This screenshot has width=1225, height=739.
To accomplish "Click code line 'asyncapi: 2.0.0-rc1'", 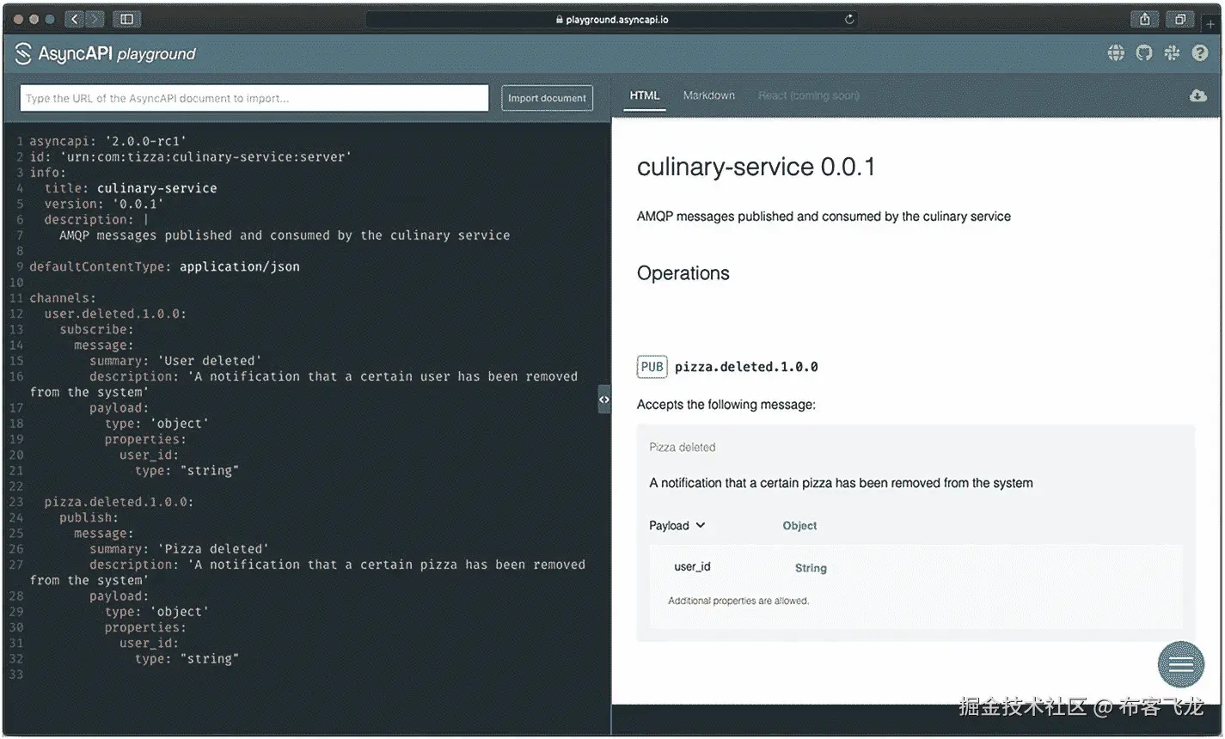I will pos(108,141).
